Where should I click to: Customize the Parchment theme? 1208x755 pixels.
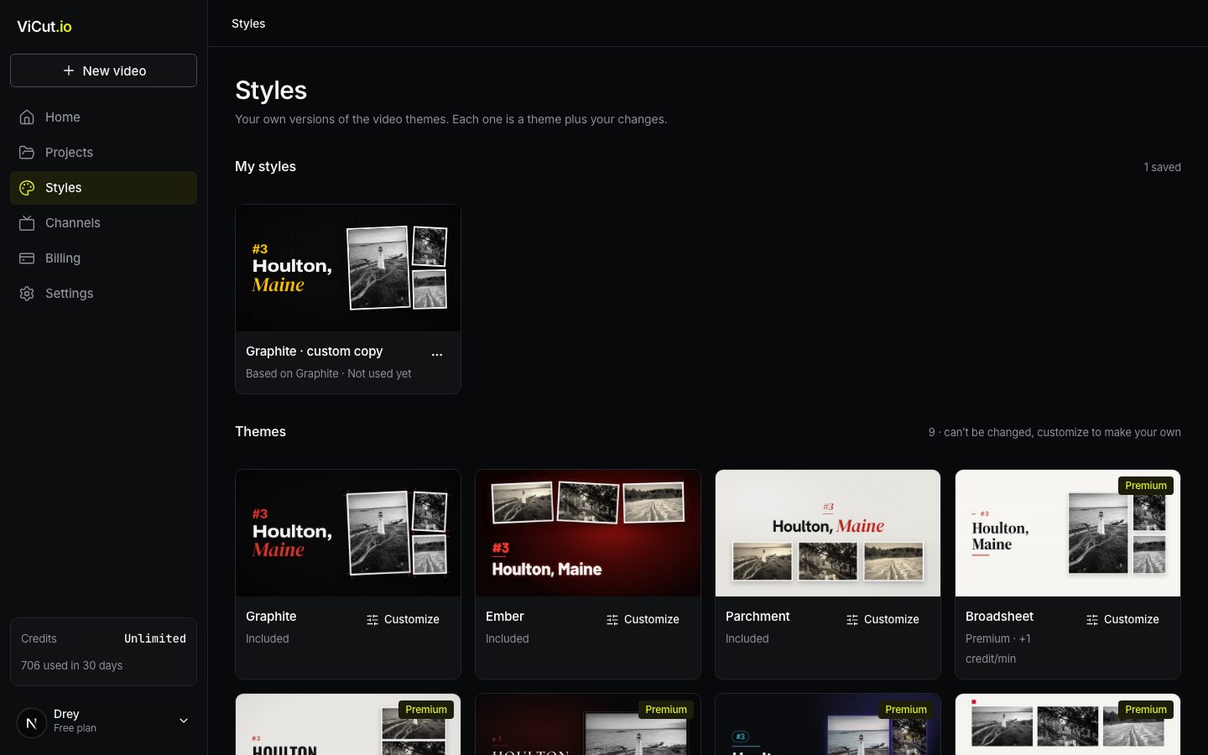883,619
